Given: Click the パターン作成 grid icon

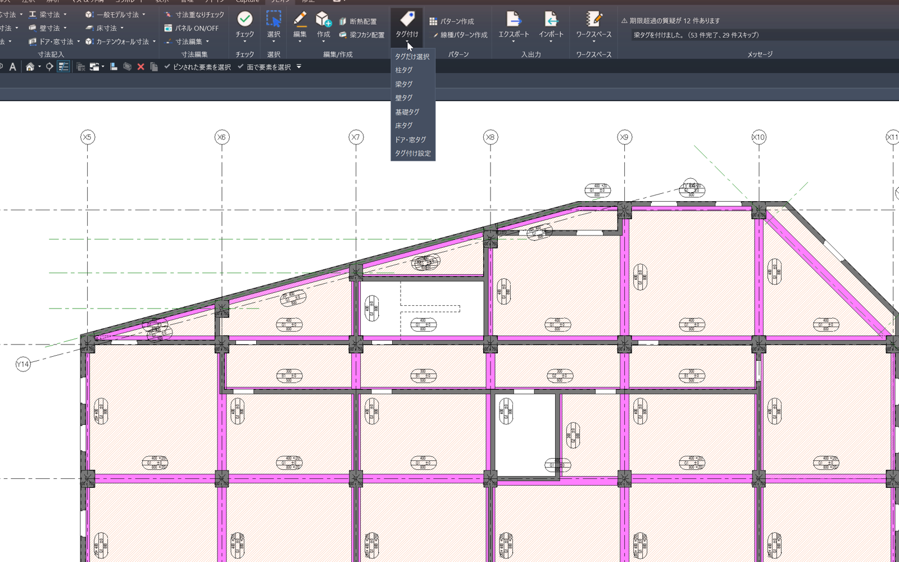Looking at the screenshot, I should (433, 21).
